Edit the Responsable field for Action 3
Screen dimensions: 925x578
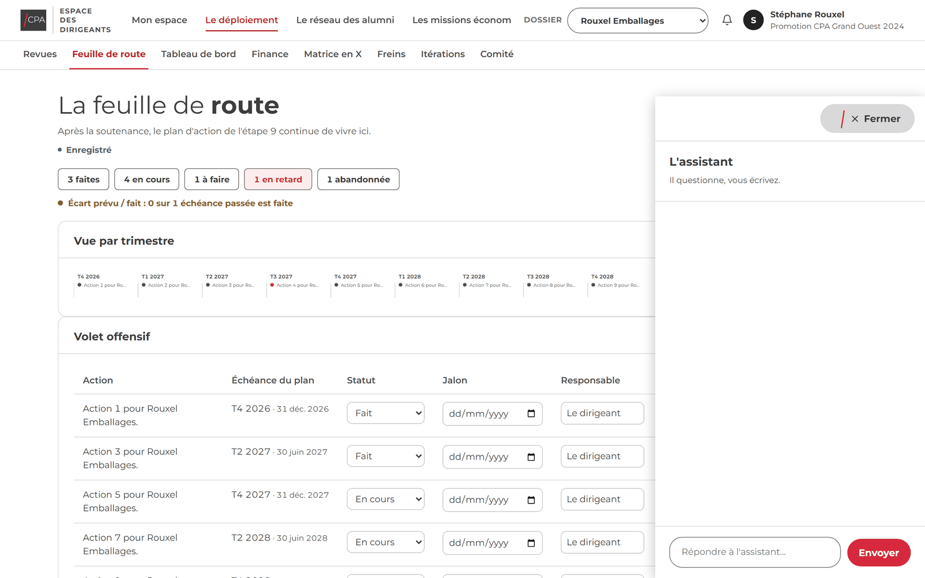[x=602, y=457]
